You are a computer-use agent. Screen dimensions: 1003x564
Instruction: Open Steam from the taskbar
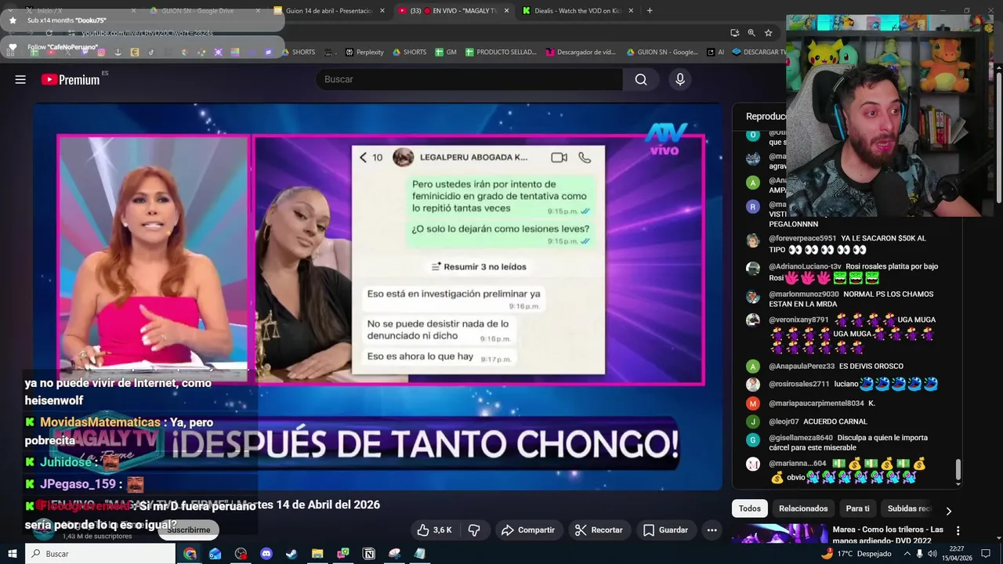[x=291, y=554]
